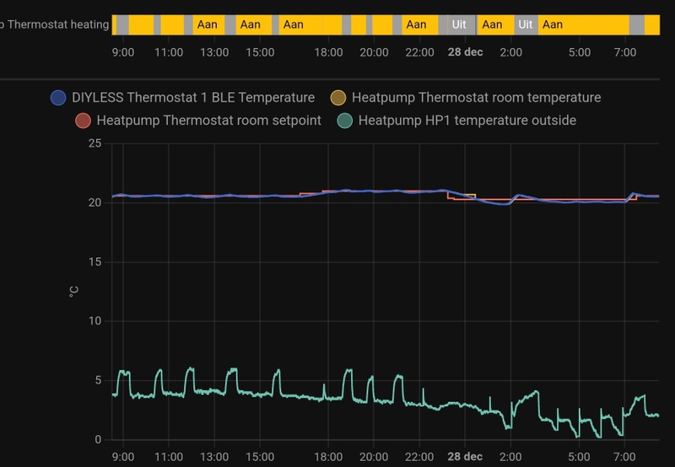Select the Aan segment before 22:00
Image resolution: width=675 pixels, height=467 pixels.
pyautogui.click(x=419, y=24)
